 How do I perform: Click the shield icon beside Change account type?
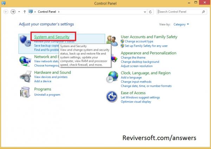pyautogui.click(x=122, y=41)
